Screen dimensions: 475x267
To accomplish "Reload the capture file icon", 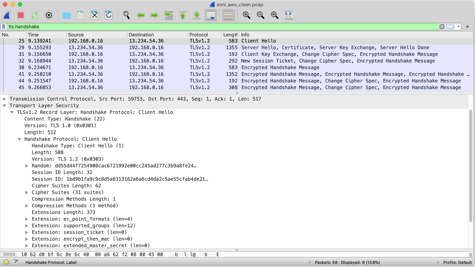I will (x=109, y=15).
